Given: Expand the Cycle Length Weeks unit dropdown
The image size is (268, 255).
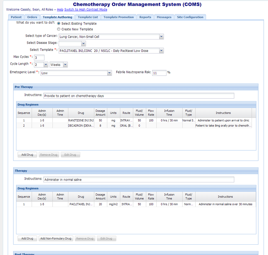Looking at the screenshot, I should 65,65.
